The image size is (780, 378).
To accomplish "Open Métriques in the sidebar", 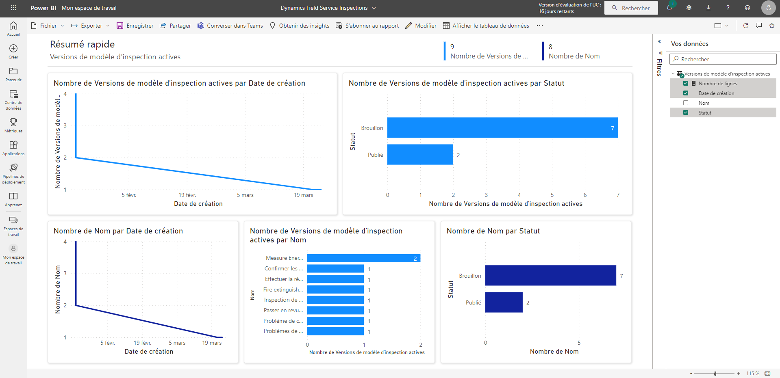I will 13,125.
